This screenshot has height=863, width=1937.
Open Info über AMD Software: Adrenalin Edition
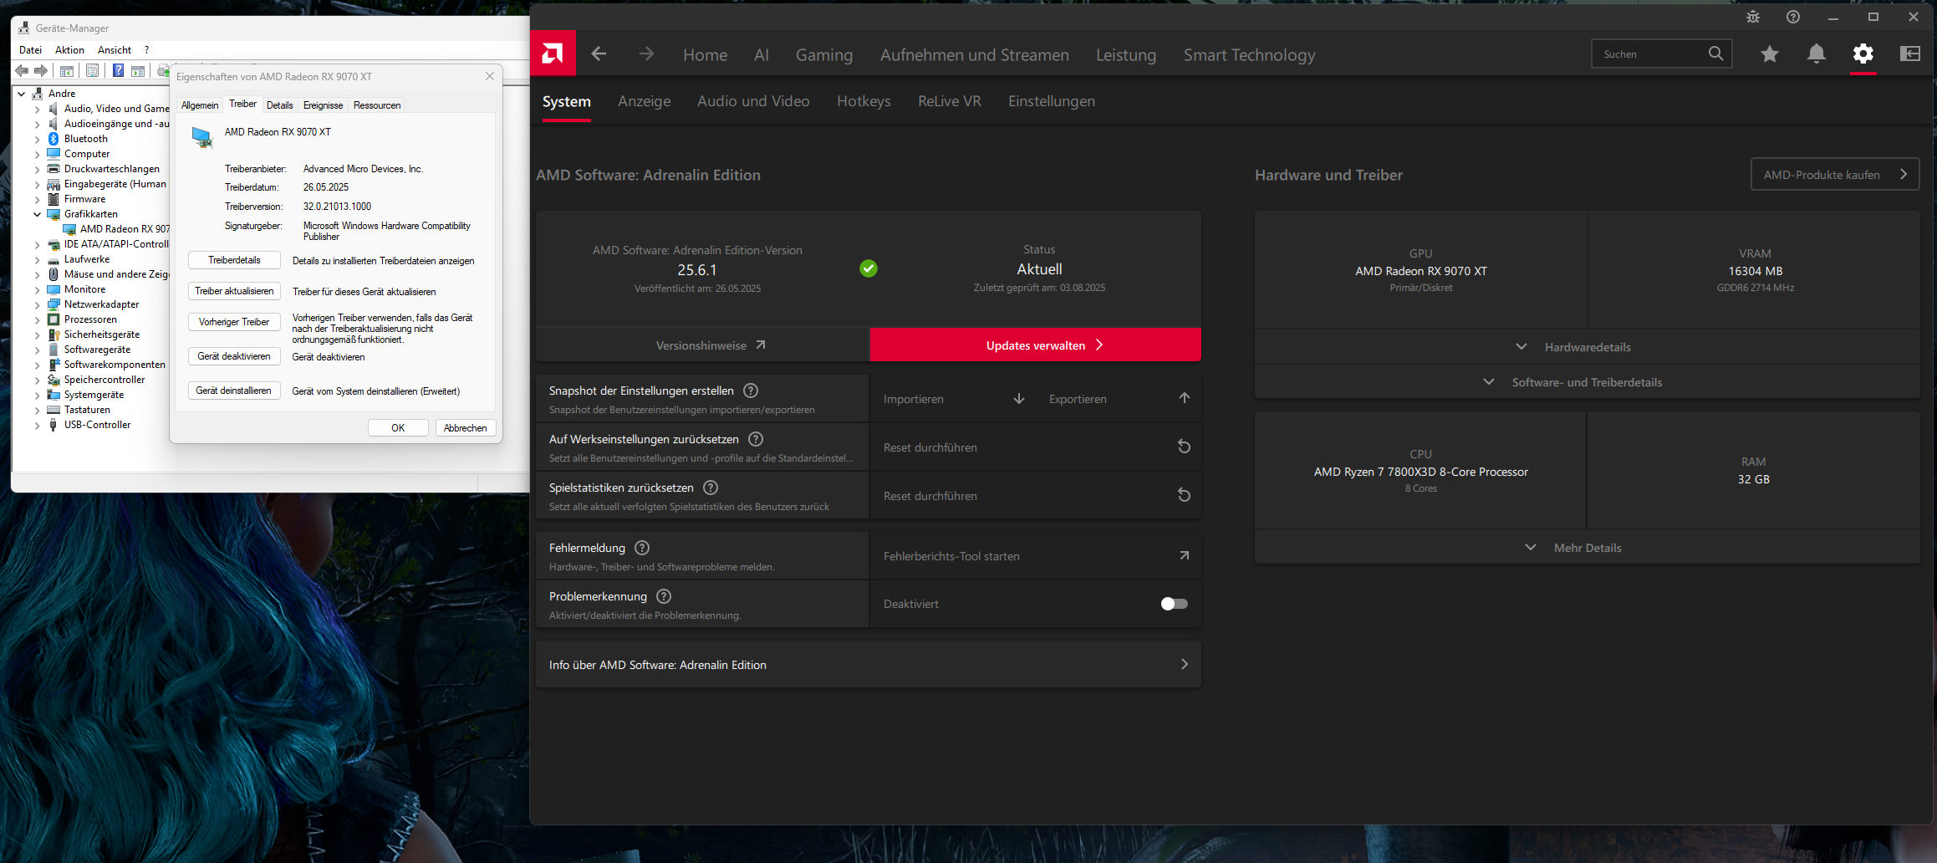coord(868,664)
